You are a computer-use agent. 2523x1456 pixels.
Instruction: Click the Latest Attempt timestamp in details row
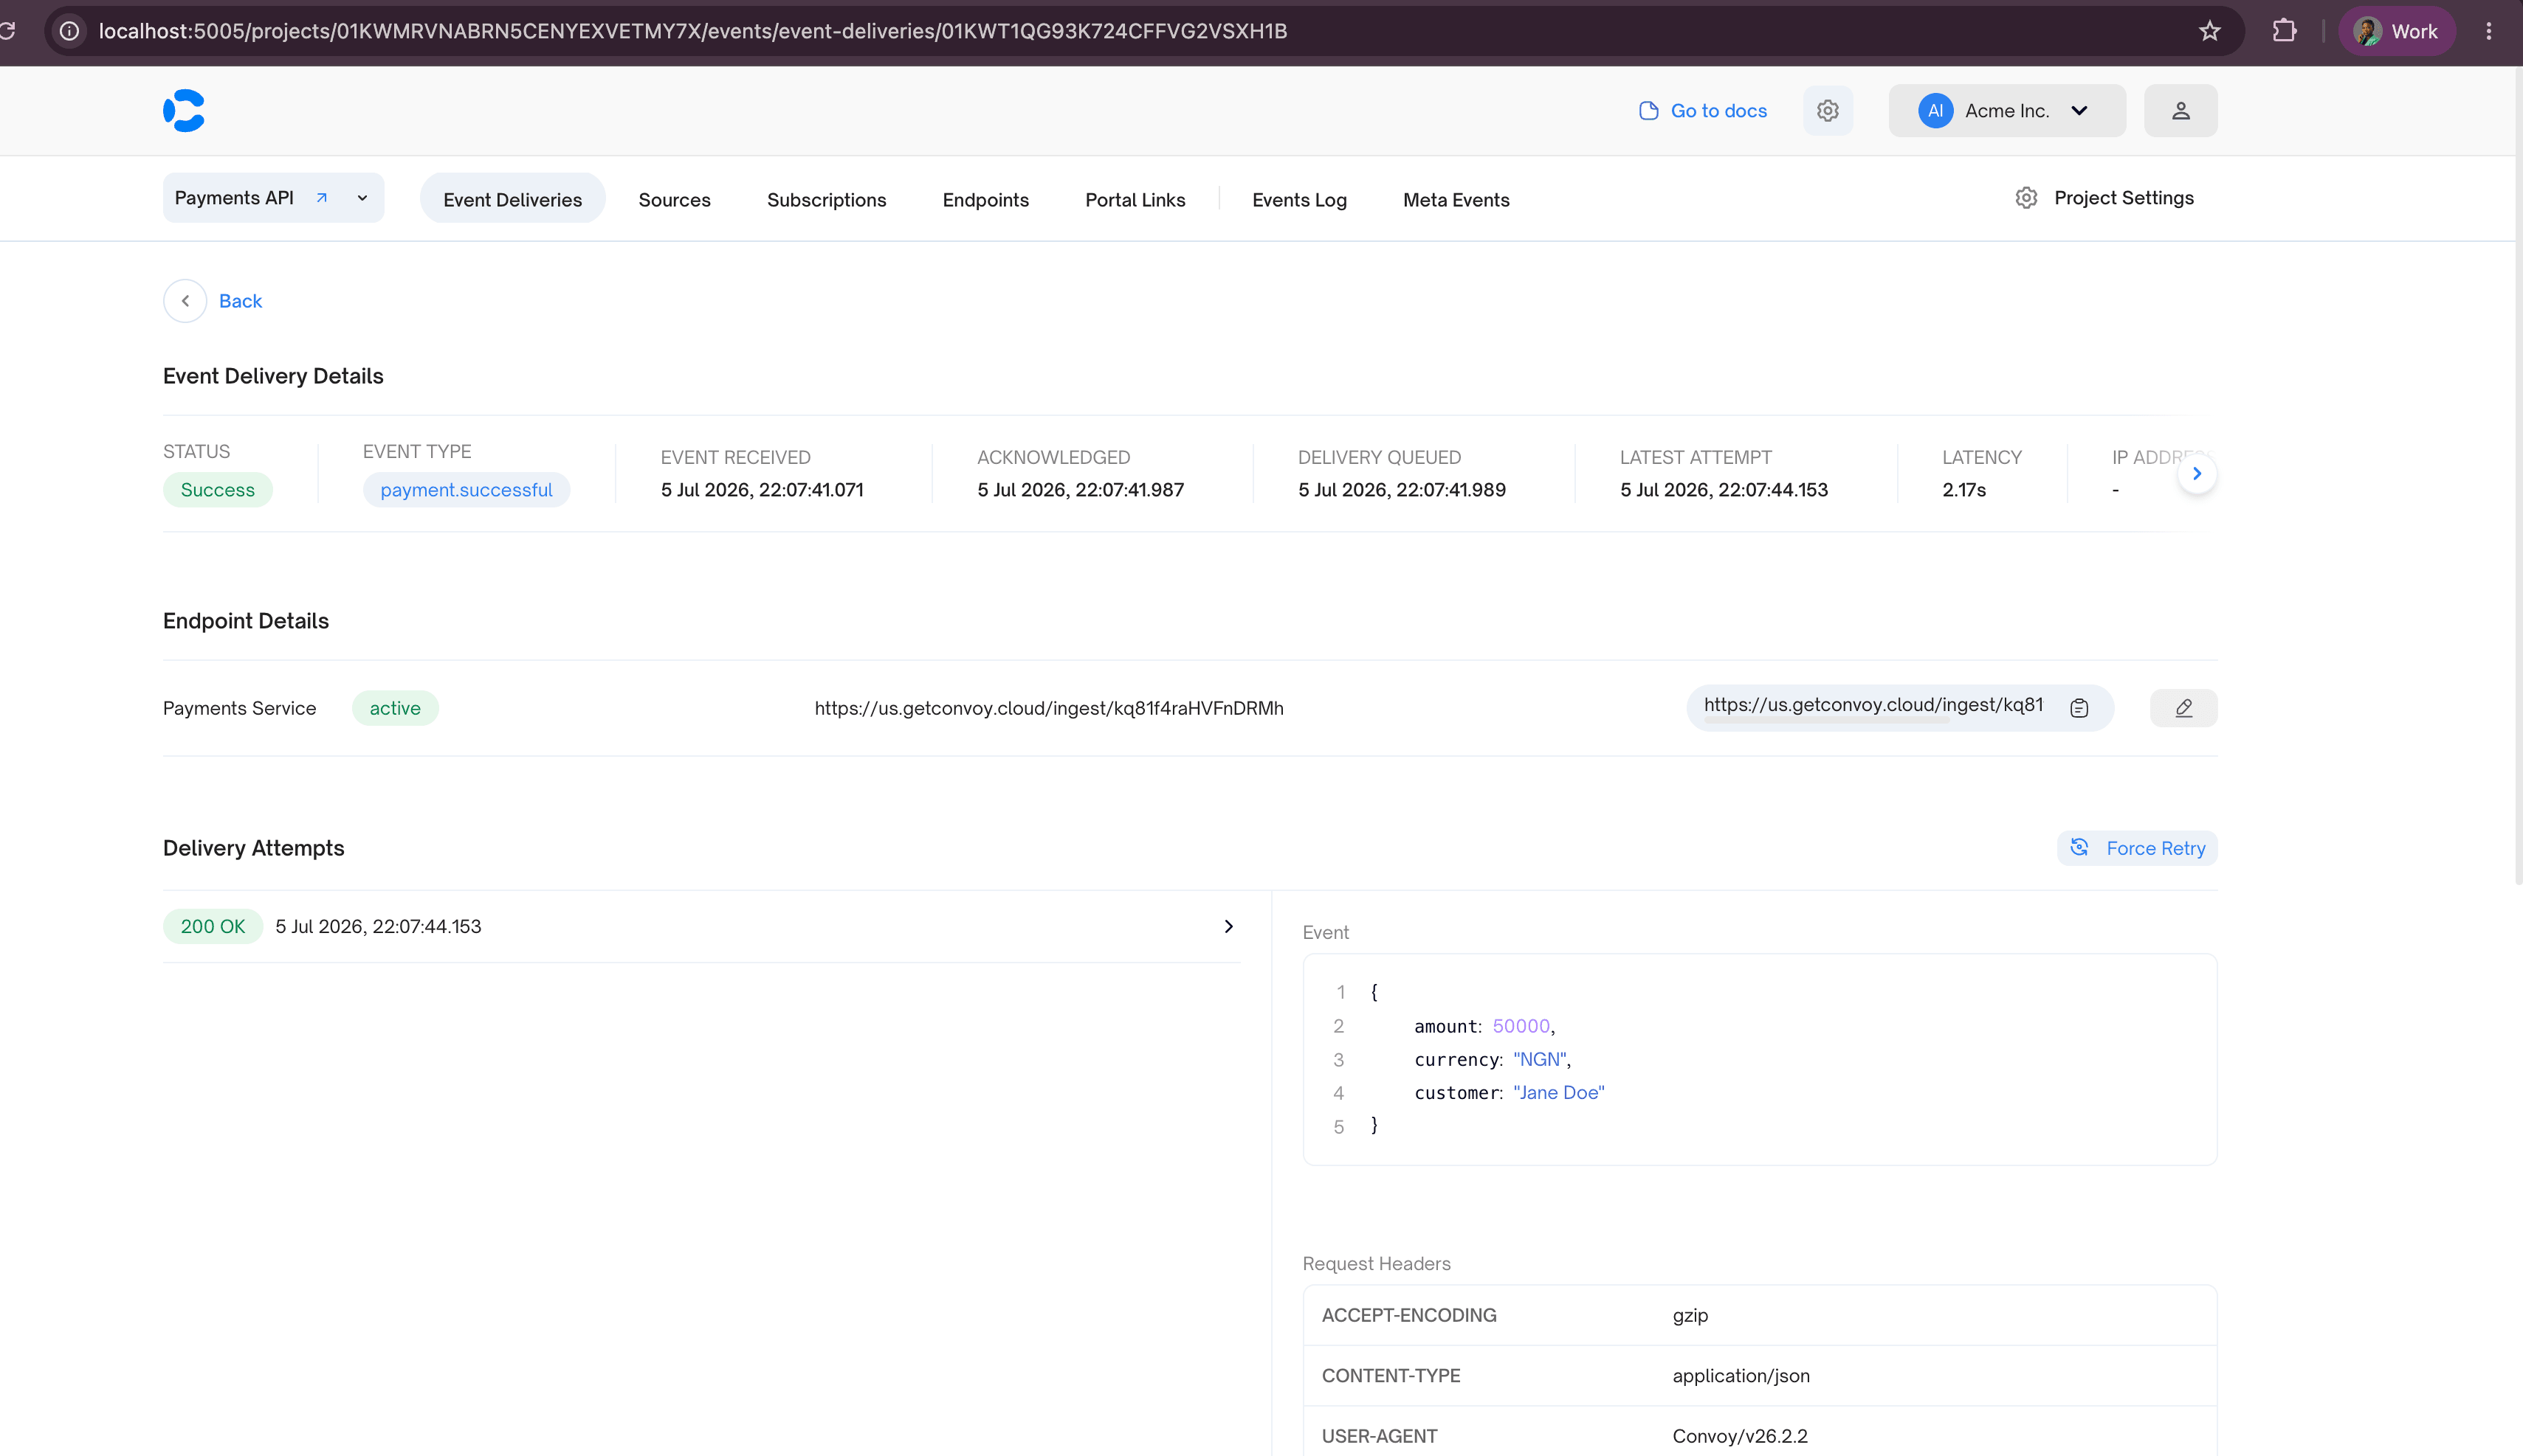[1724, 490]
